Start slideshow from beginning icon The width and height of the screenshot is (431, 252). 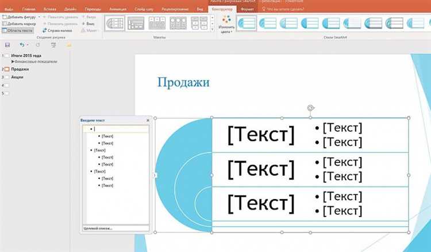pyautogui.click(x=53, y=45)
